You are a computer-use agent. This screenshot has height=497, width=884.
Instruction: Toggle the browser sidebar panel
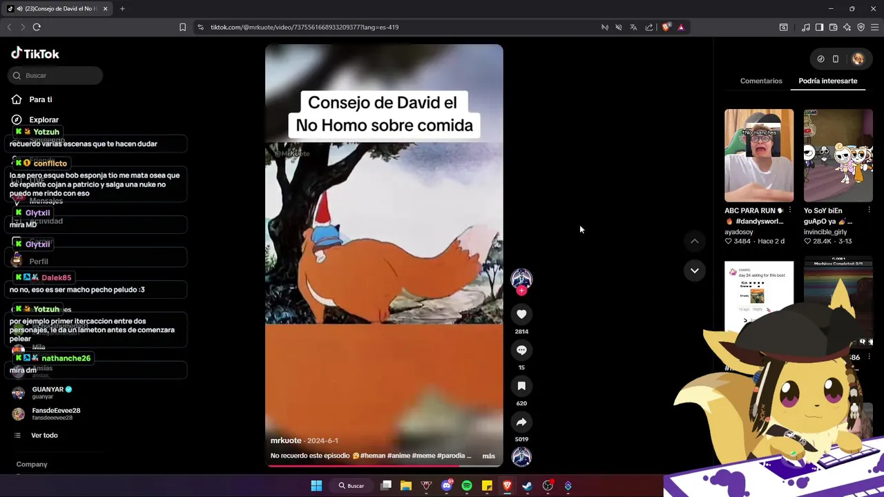point(819,27)
